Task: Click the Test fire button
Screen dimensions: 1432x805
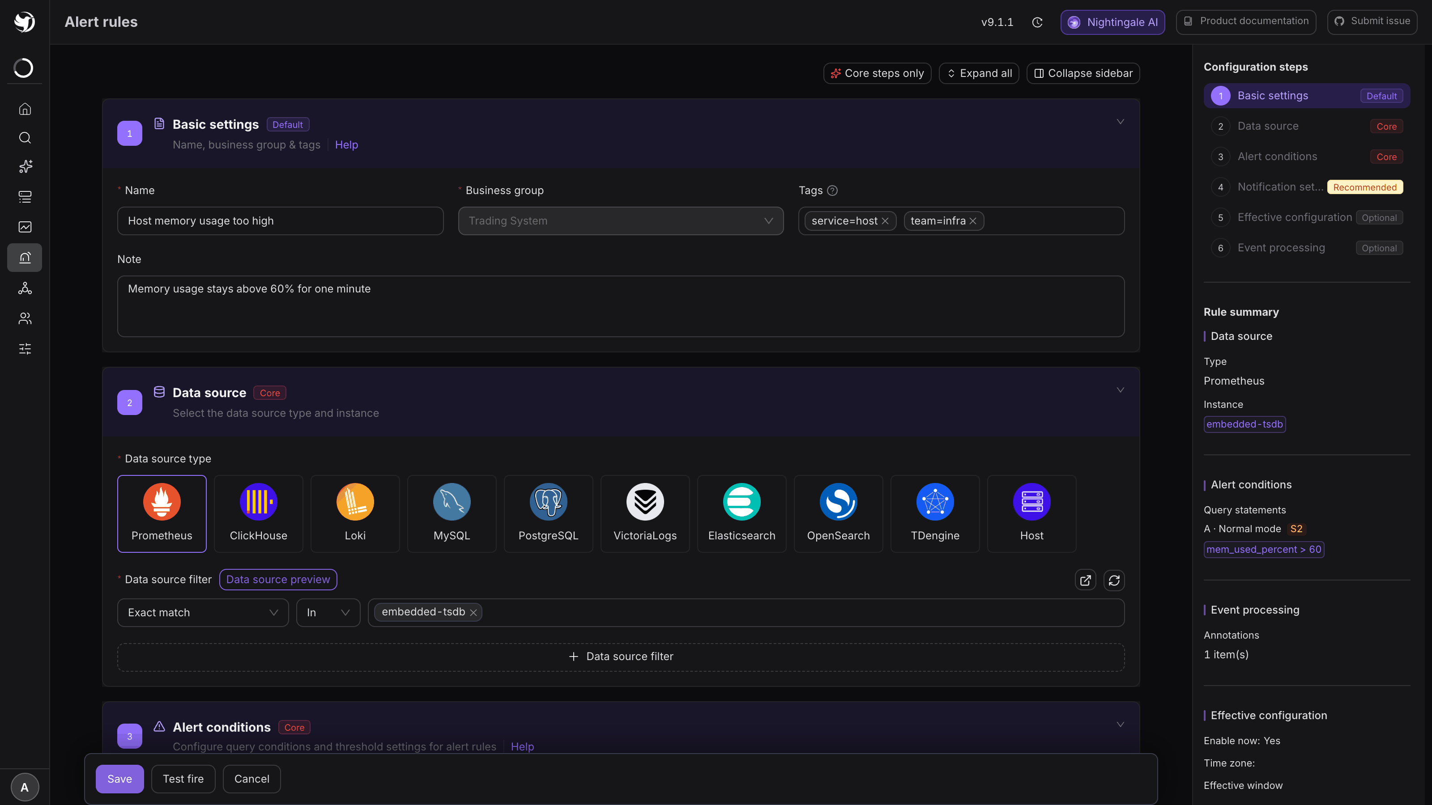Action: coord(183,779)
